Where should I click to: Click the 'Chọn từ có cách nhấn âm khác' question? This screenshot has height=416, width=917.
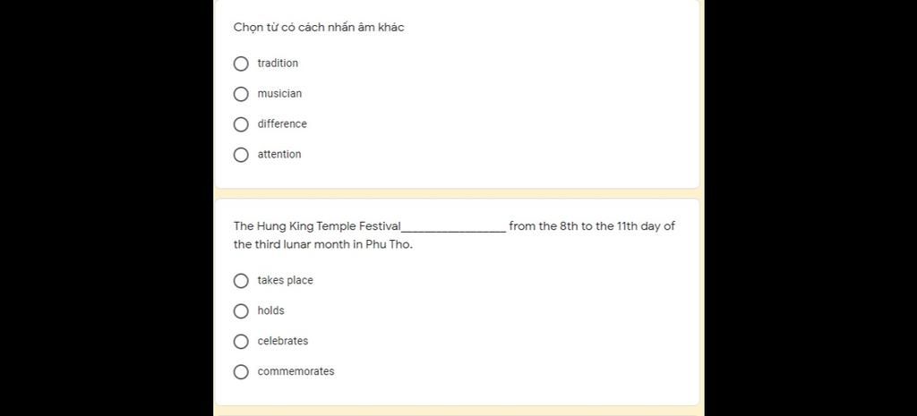(x=319, y=28)
